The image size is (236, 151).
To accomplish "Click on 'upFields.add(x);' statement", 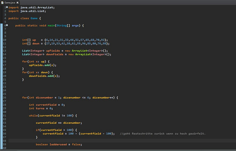I will [x=42, y=65].
